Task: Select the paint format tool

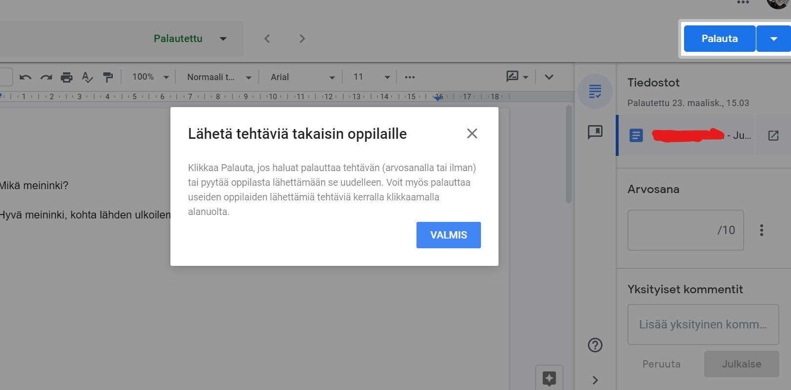Action: point(107,77)
